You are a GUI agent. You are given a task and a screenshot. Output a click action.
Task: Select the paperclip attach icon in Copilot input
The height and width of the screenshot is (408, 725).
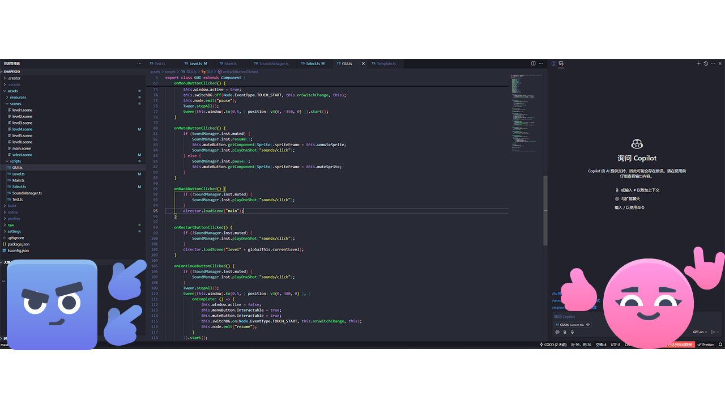(x=565, y=331)
